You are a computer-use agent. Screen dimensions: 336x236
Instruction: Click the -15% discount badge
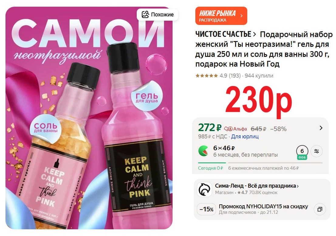coord(207,209)
